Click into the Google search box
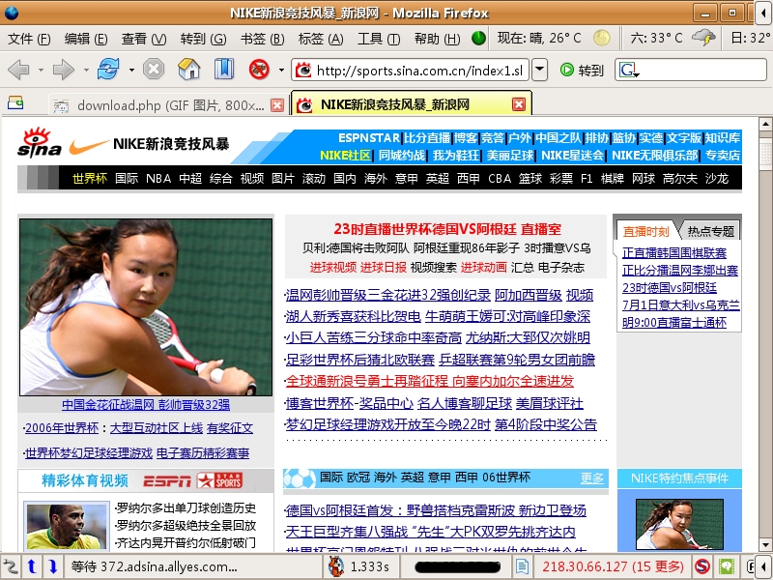This screenshot has width=773, height=580. click(702, 70)
